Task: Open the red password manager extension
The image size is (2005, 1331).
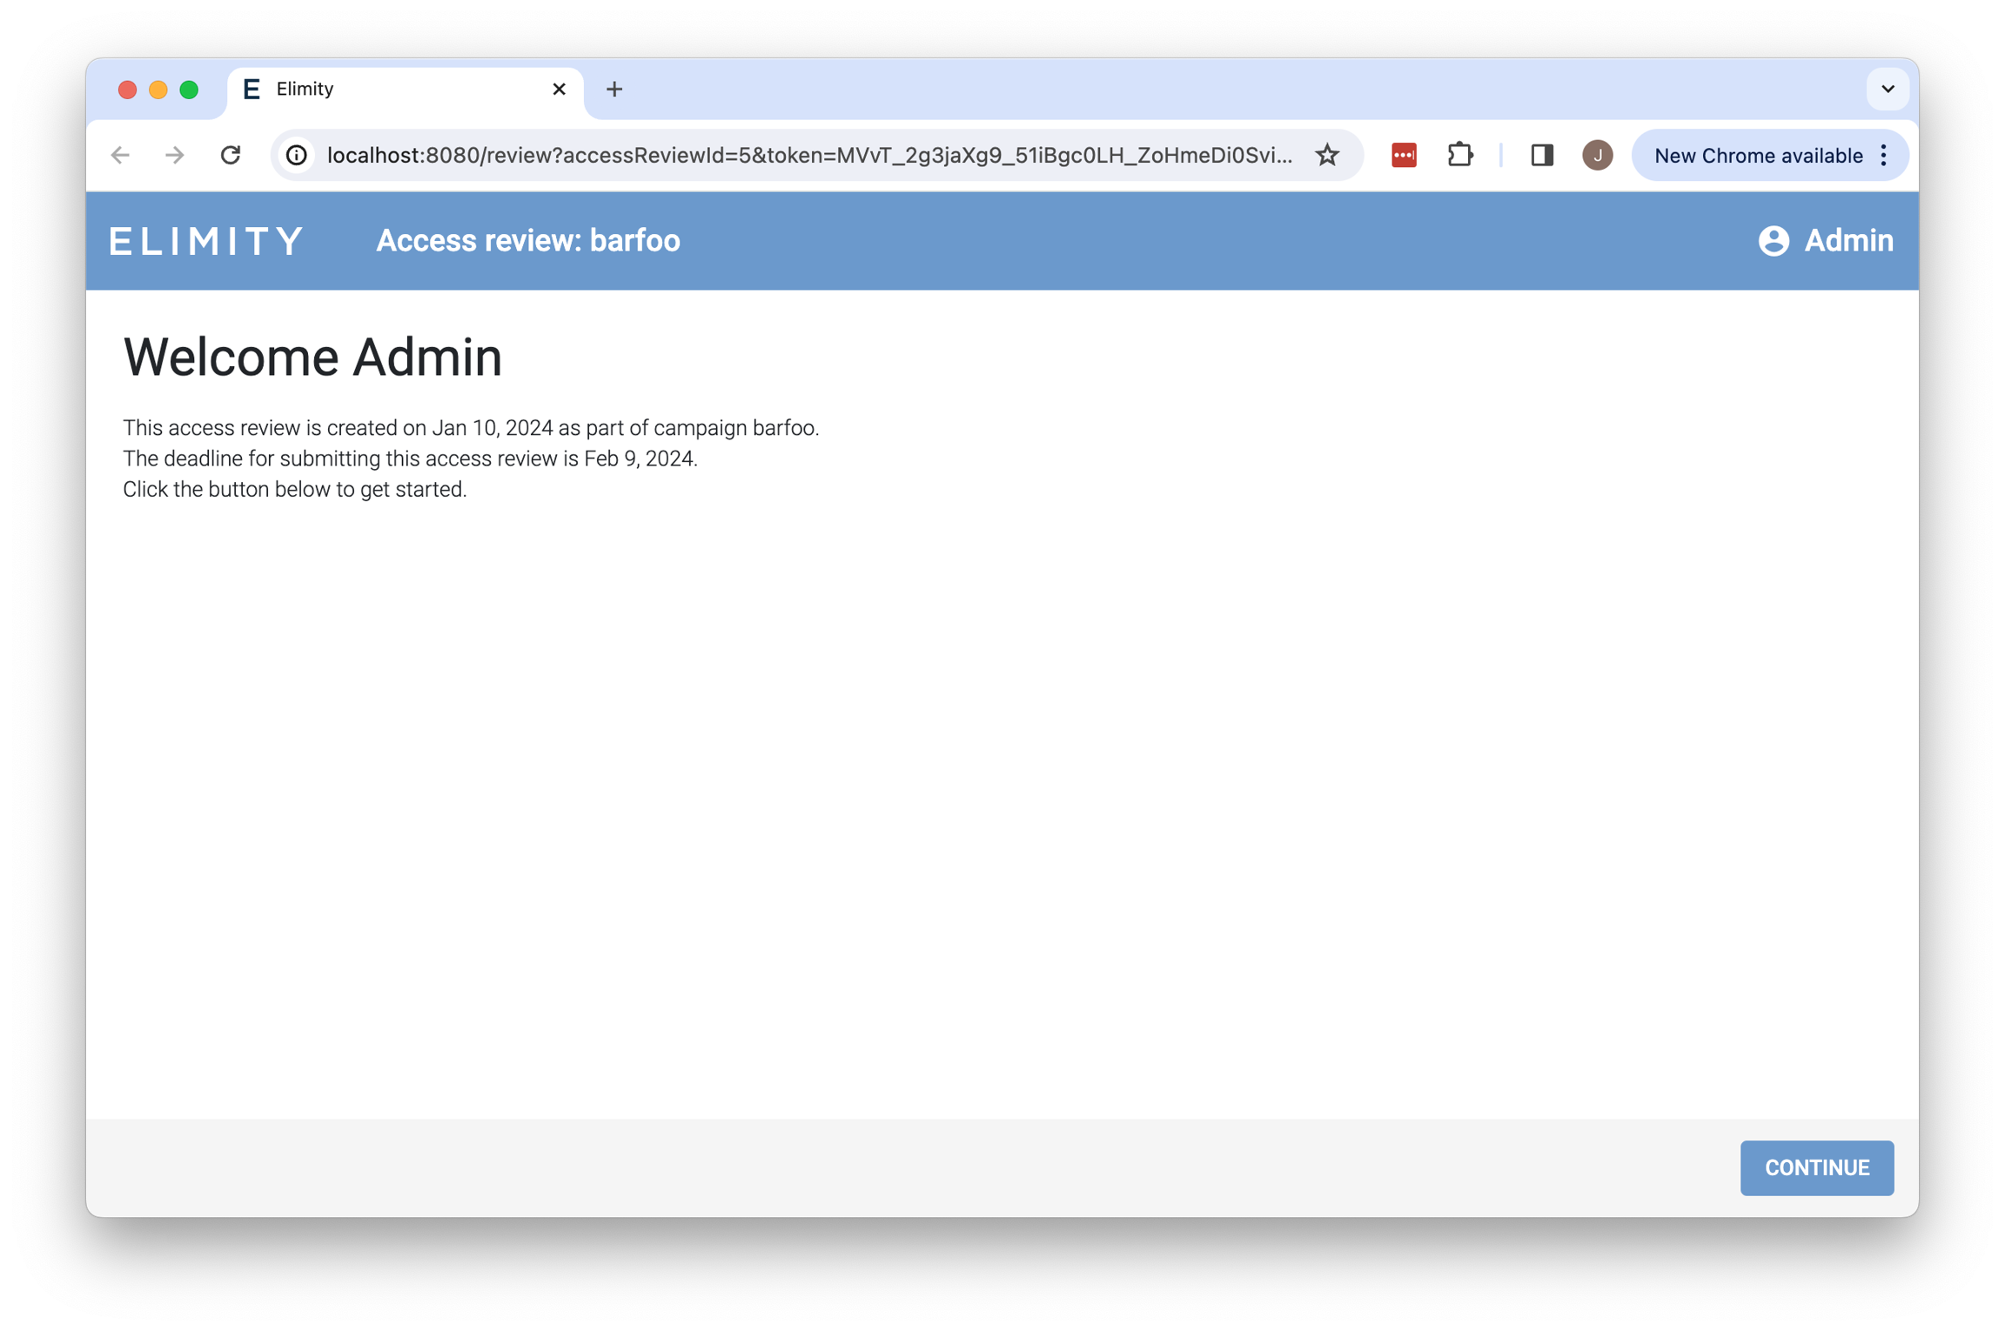Action: pyautogui.click(x=1403, y=156)
